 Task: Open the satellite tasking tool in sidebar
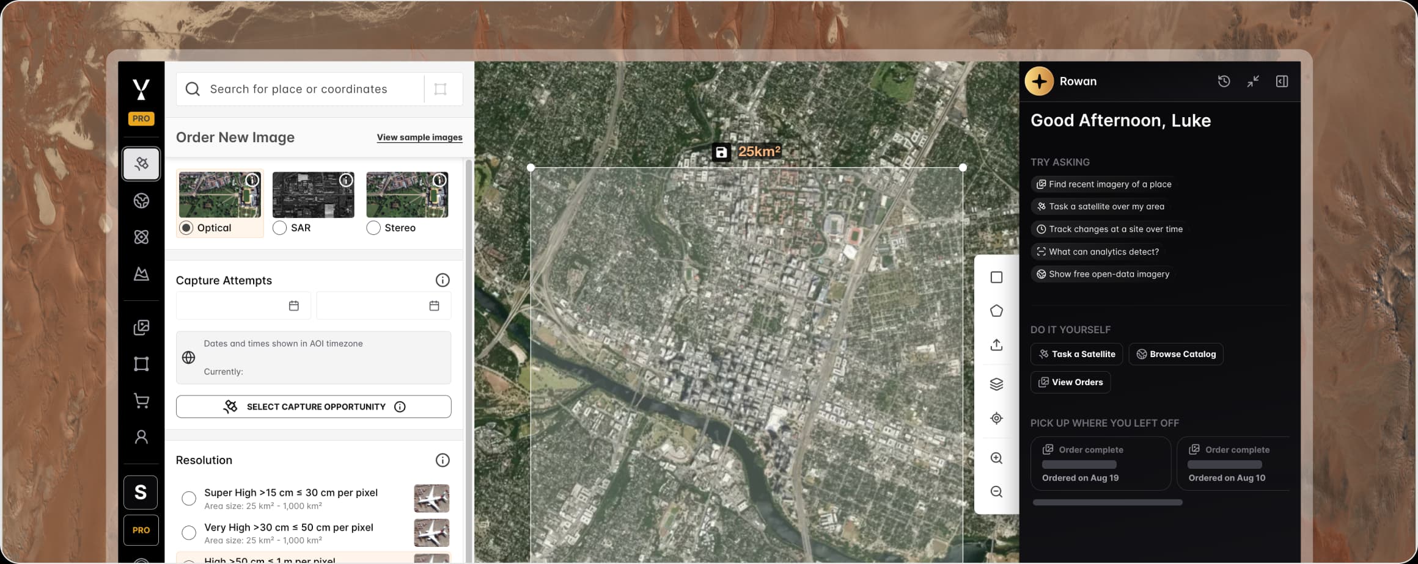click(x=141, y=164)
